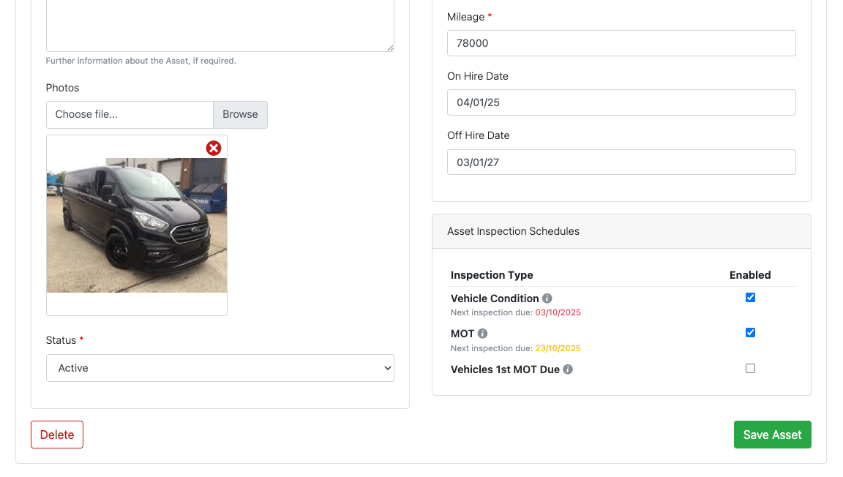This screenshot has width=843, height=477.
Task: Enable the Vehicles 1st MOT Due checkbox
Action: click(750, 369)
